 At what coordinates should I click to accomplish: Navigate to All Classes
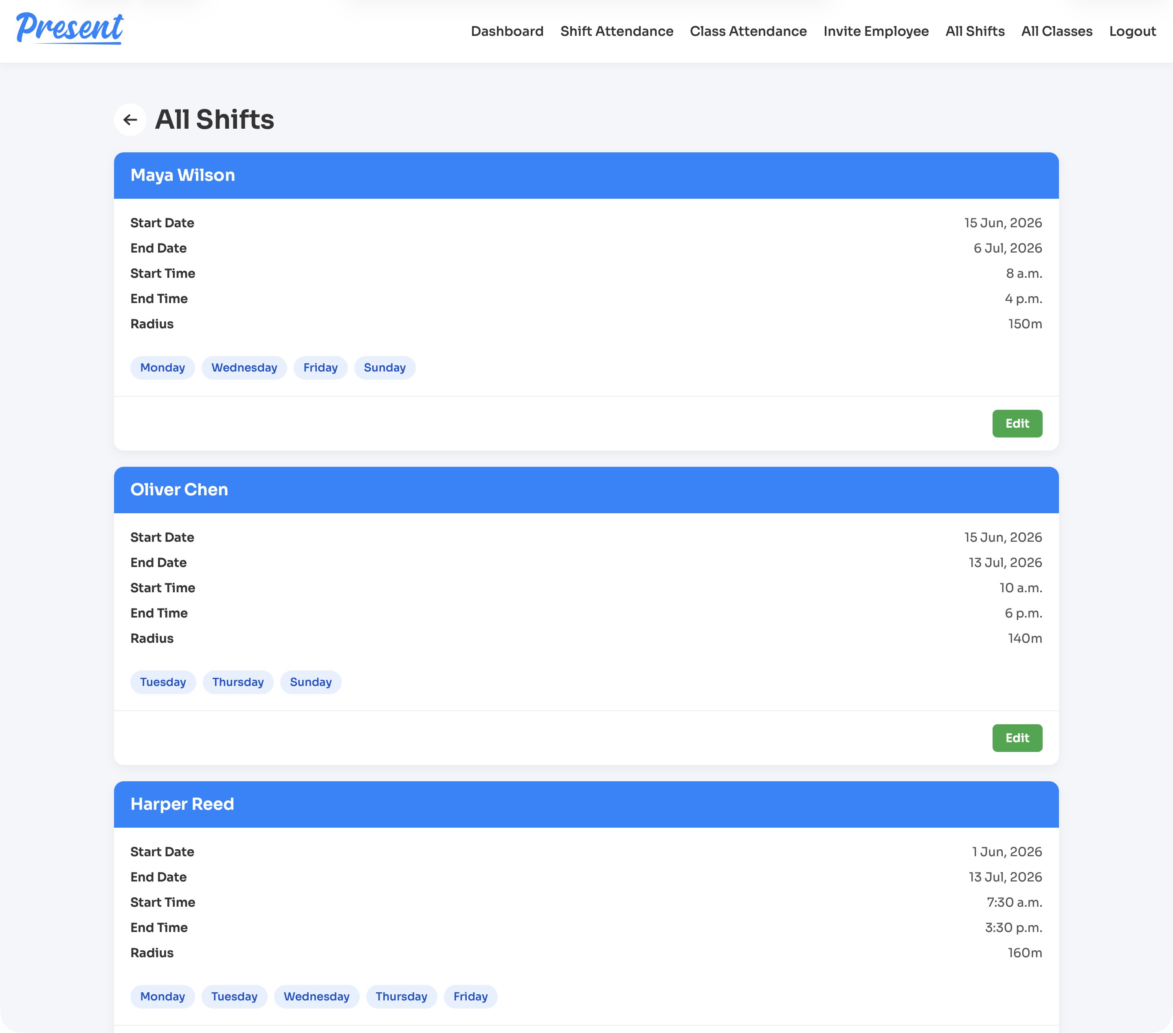tap(1057, 31)
